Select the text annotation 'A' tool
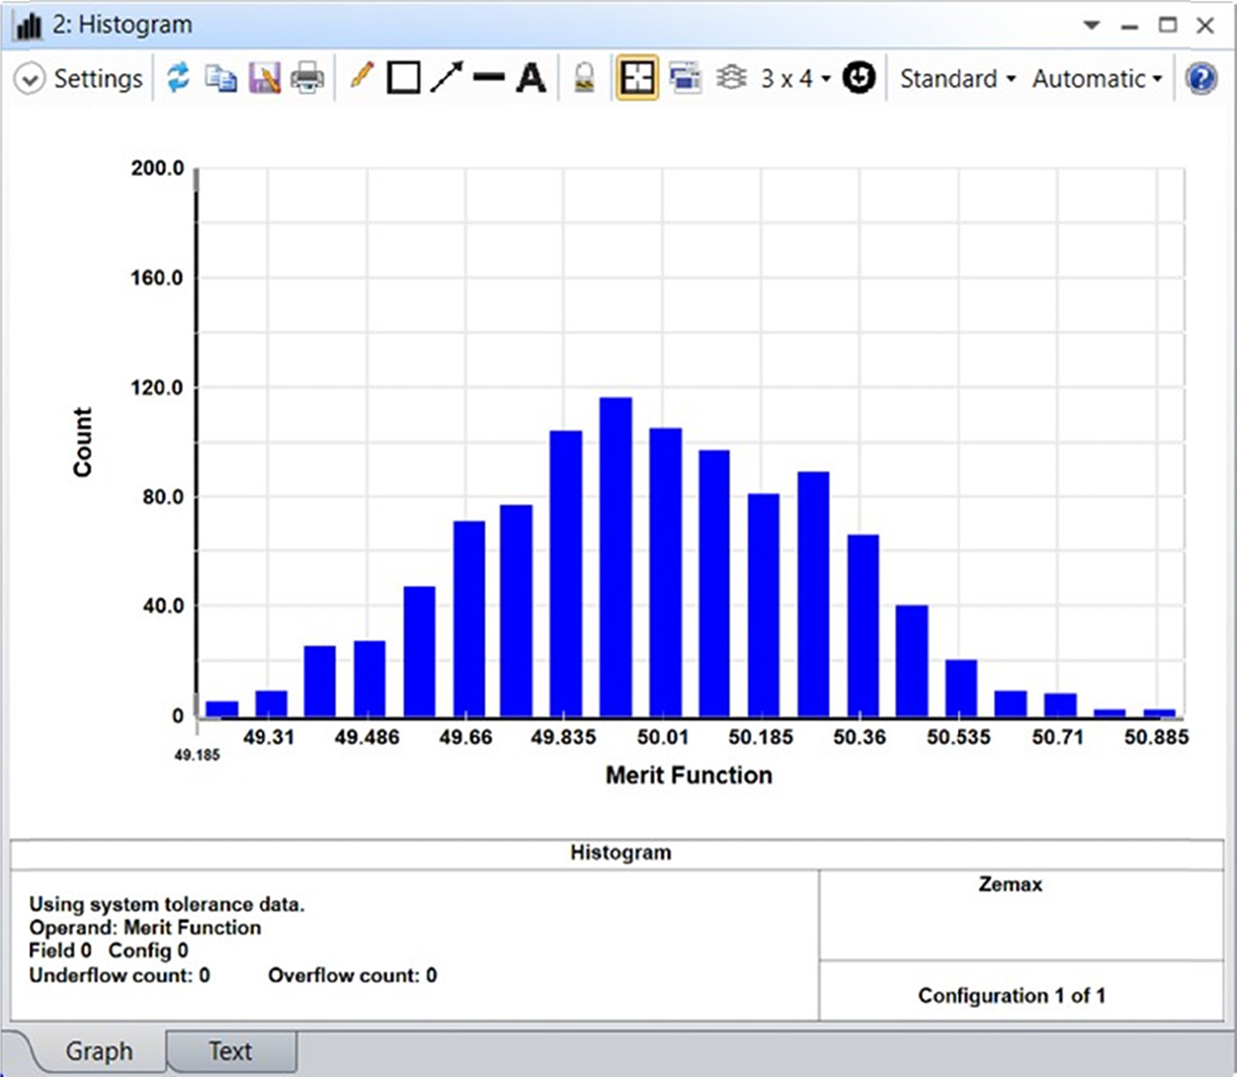 (531, 78)
